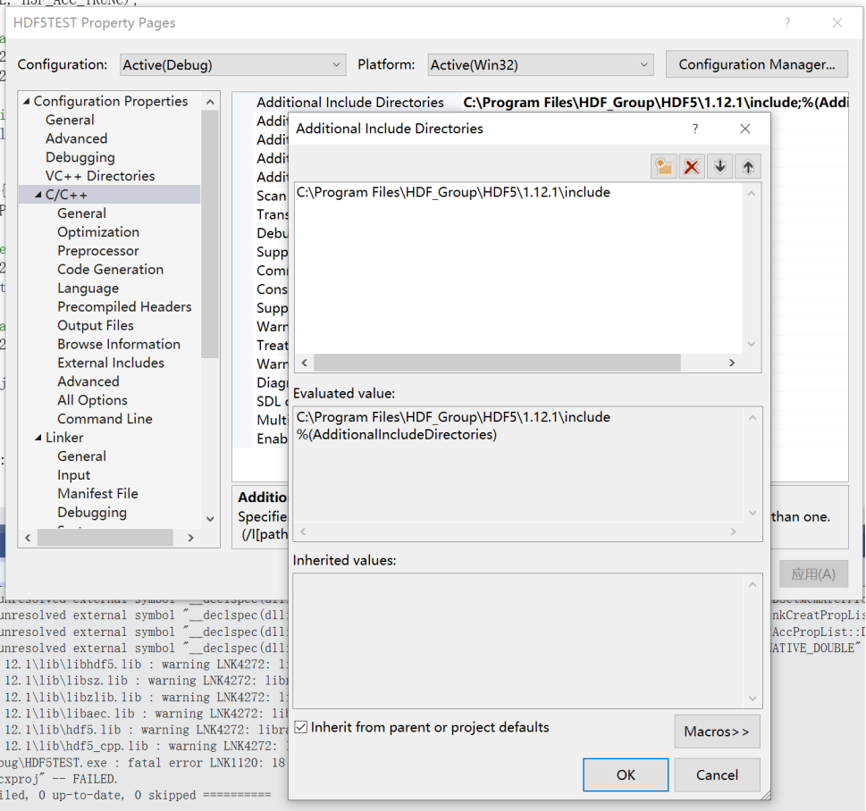Screen dimensions: 866x811
Task: Click the hdf5_cpp.lib LNK4272 warning in the output window
Action: click(x=145, y=746)
